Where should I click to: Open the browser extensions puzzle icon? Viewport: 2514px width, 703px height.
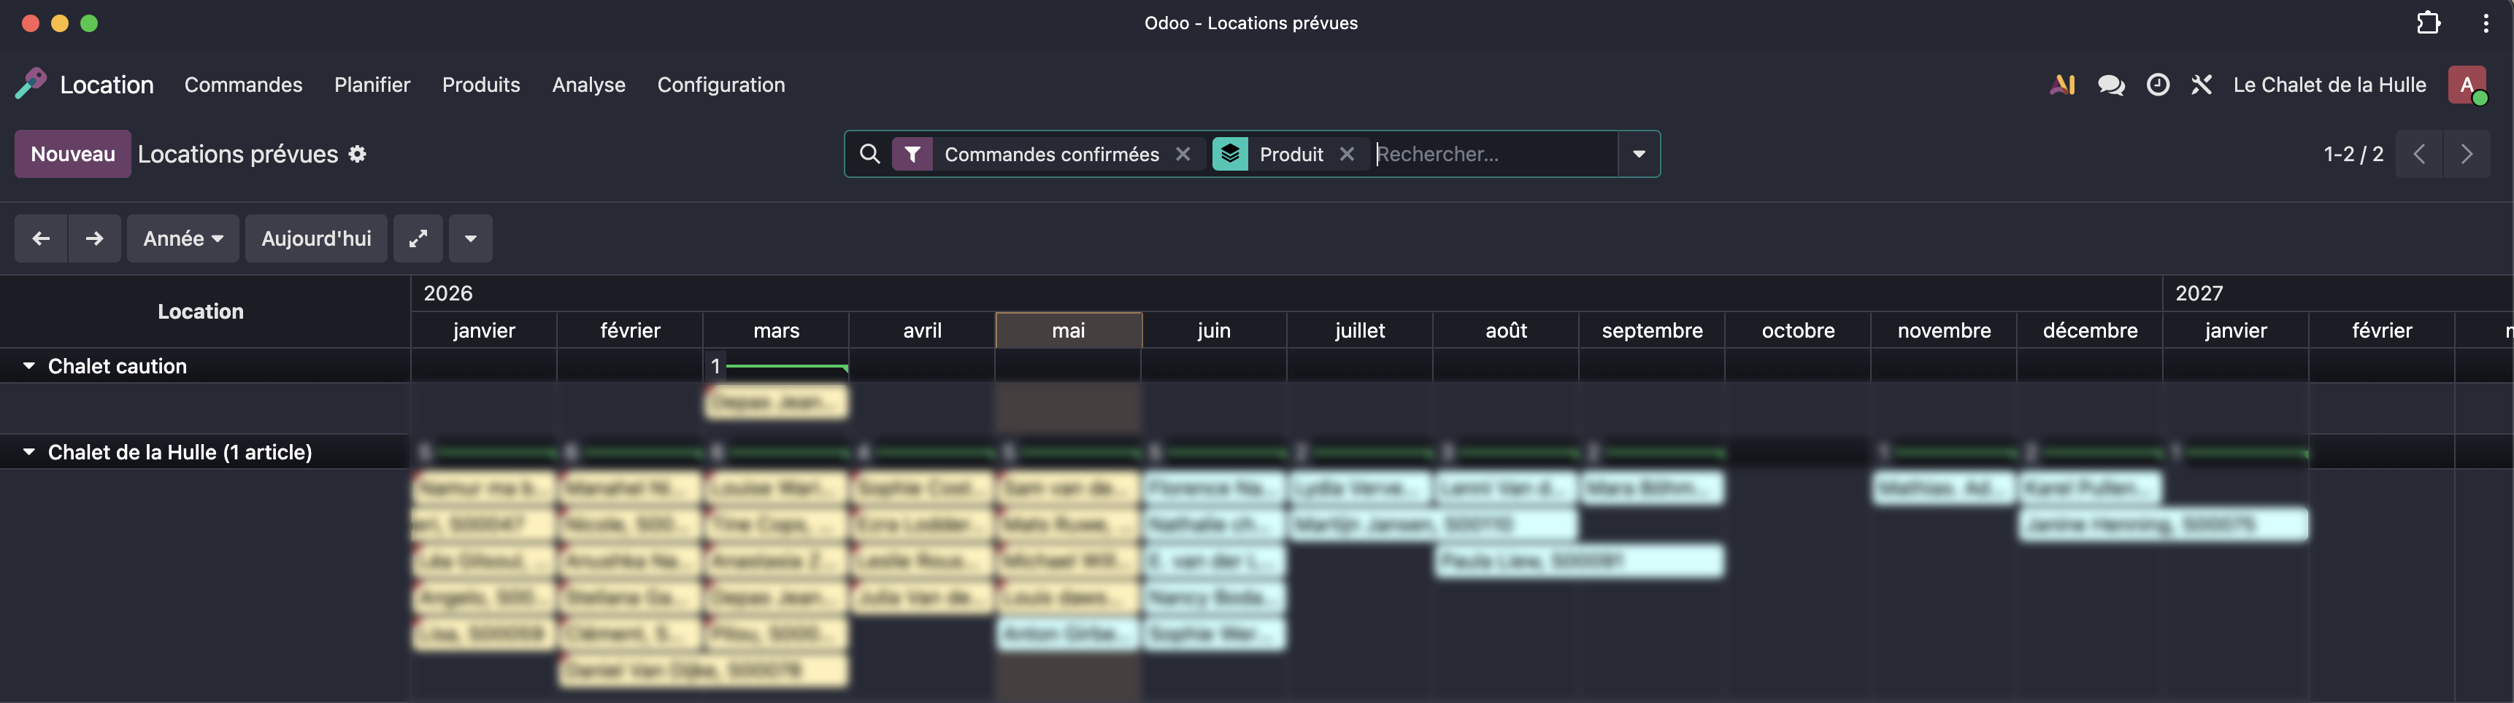pos(2428,23)
